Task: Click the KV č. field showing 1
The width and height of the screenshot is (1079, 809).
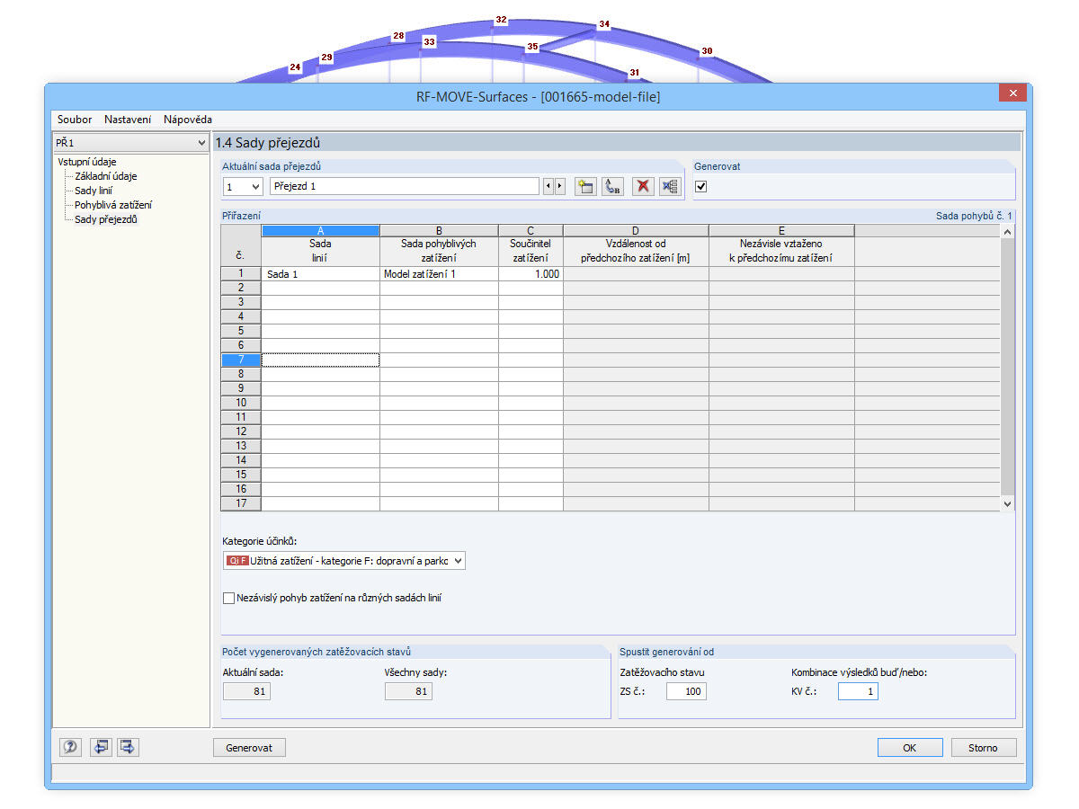Action: click(x=858, y=691)
